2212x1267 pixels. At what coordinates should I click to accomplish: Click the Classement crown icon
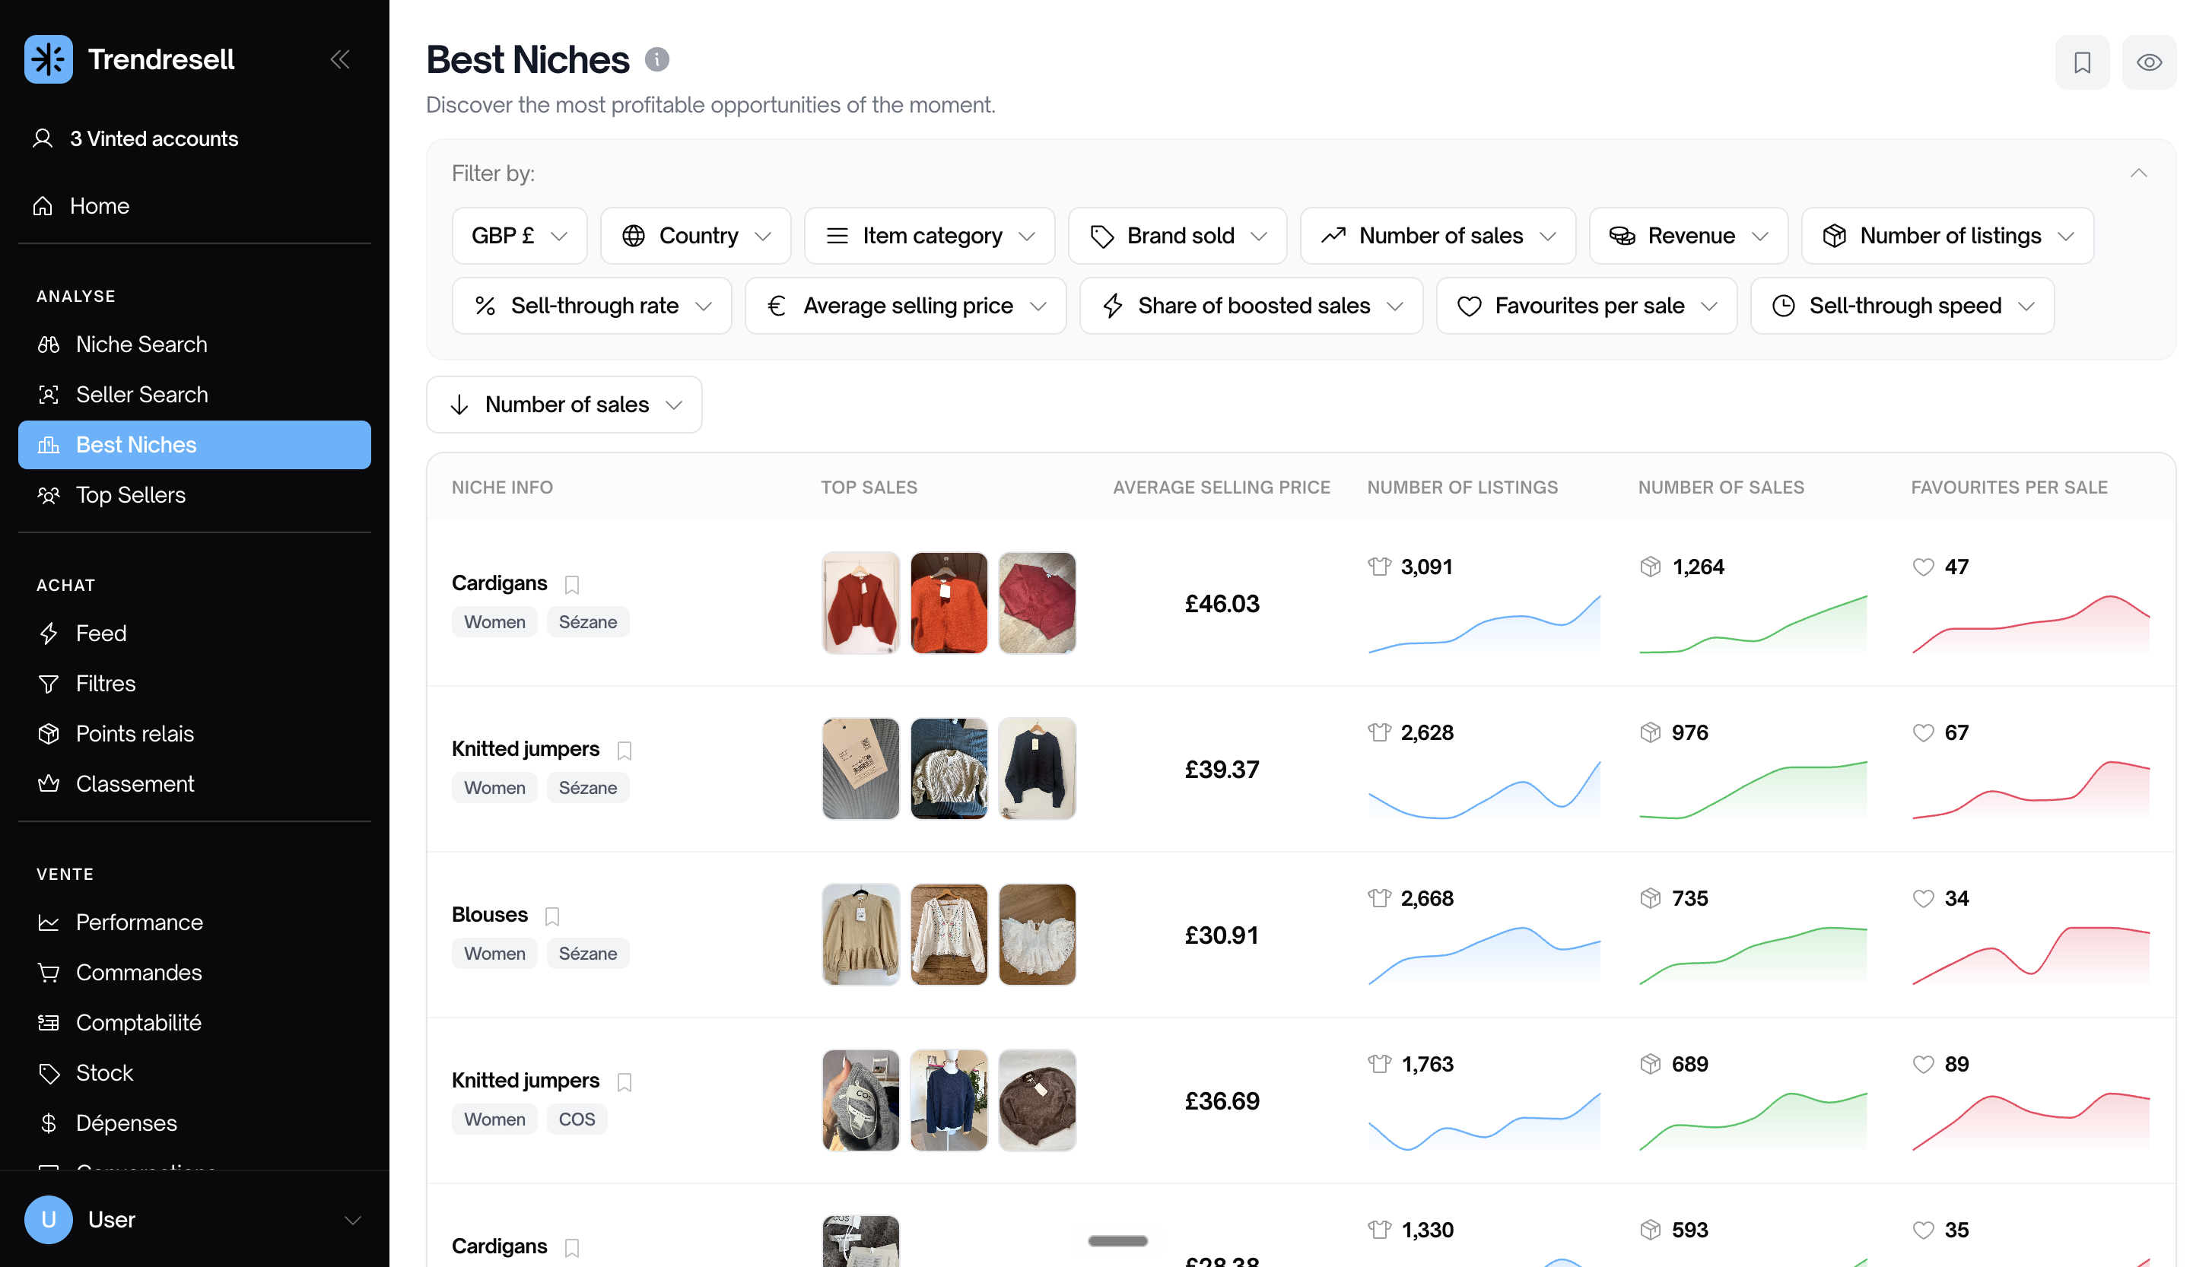(49, 784)
